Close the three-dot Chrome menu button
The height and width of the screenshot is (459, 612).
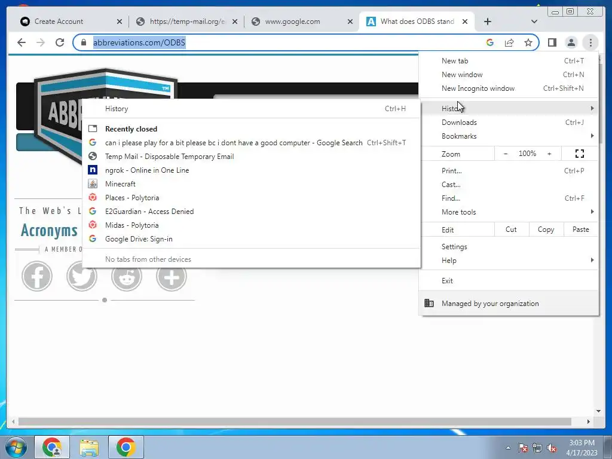590,42
